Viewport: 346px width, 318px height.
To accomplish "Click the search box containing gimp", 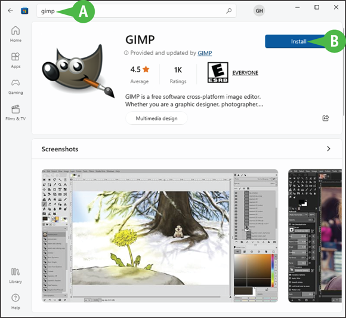I will pos(137,11).
